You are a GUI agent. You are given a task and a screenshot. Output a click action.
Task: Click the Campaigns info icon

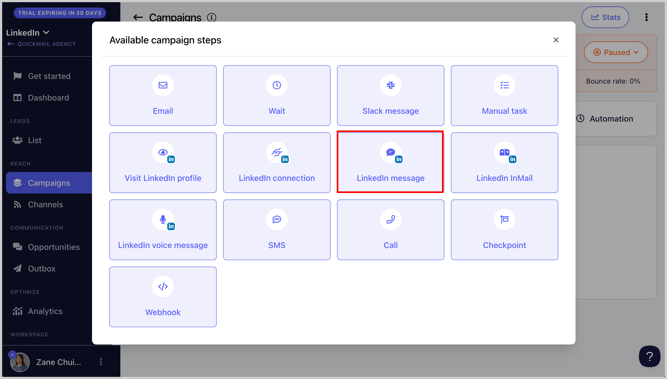click(x=212, y=18)
